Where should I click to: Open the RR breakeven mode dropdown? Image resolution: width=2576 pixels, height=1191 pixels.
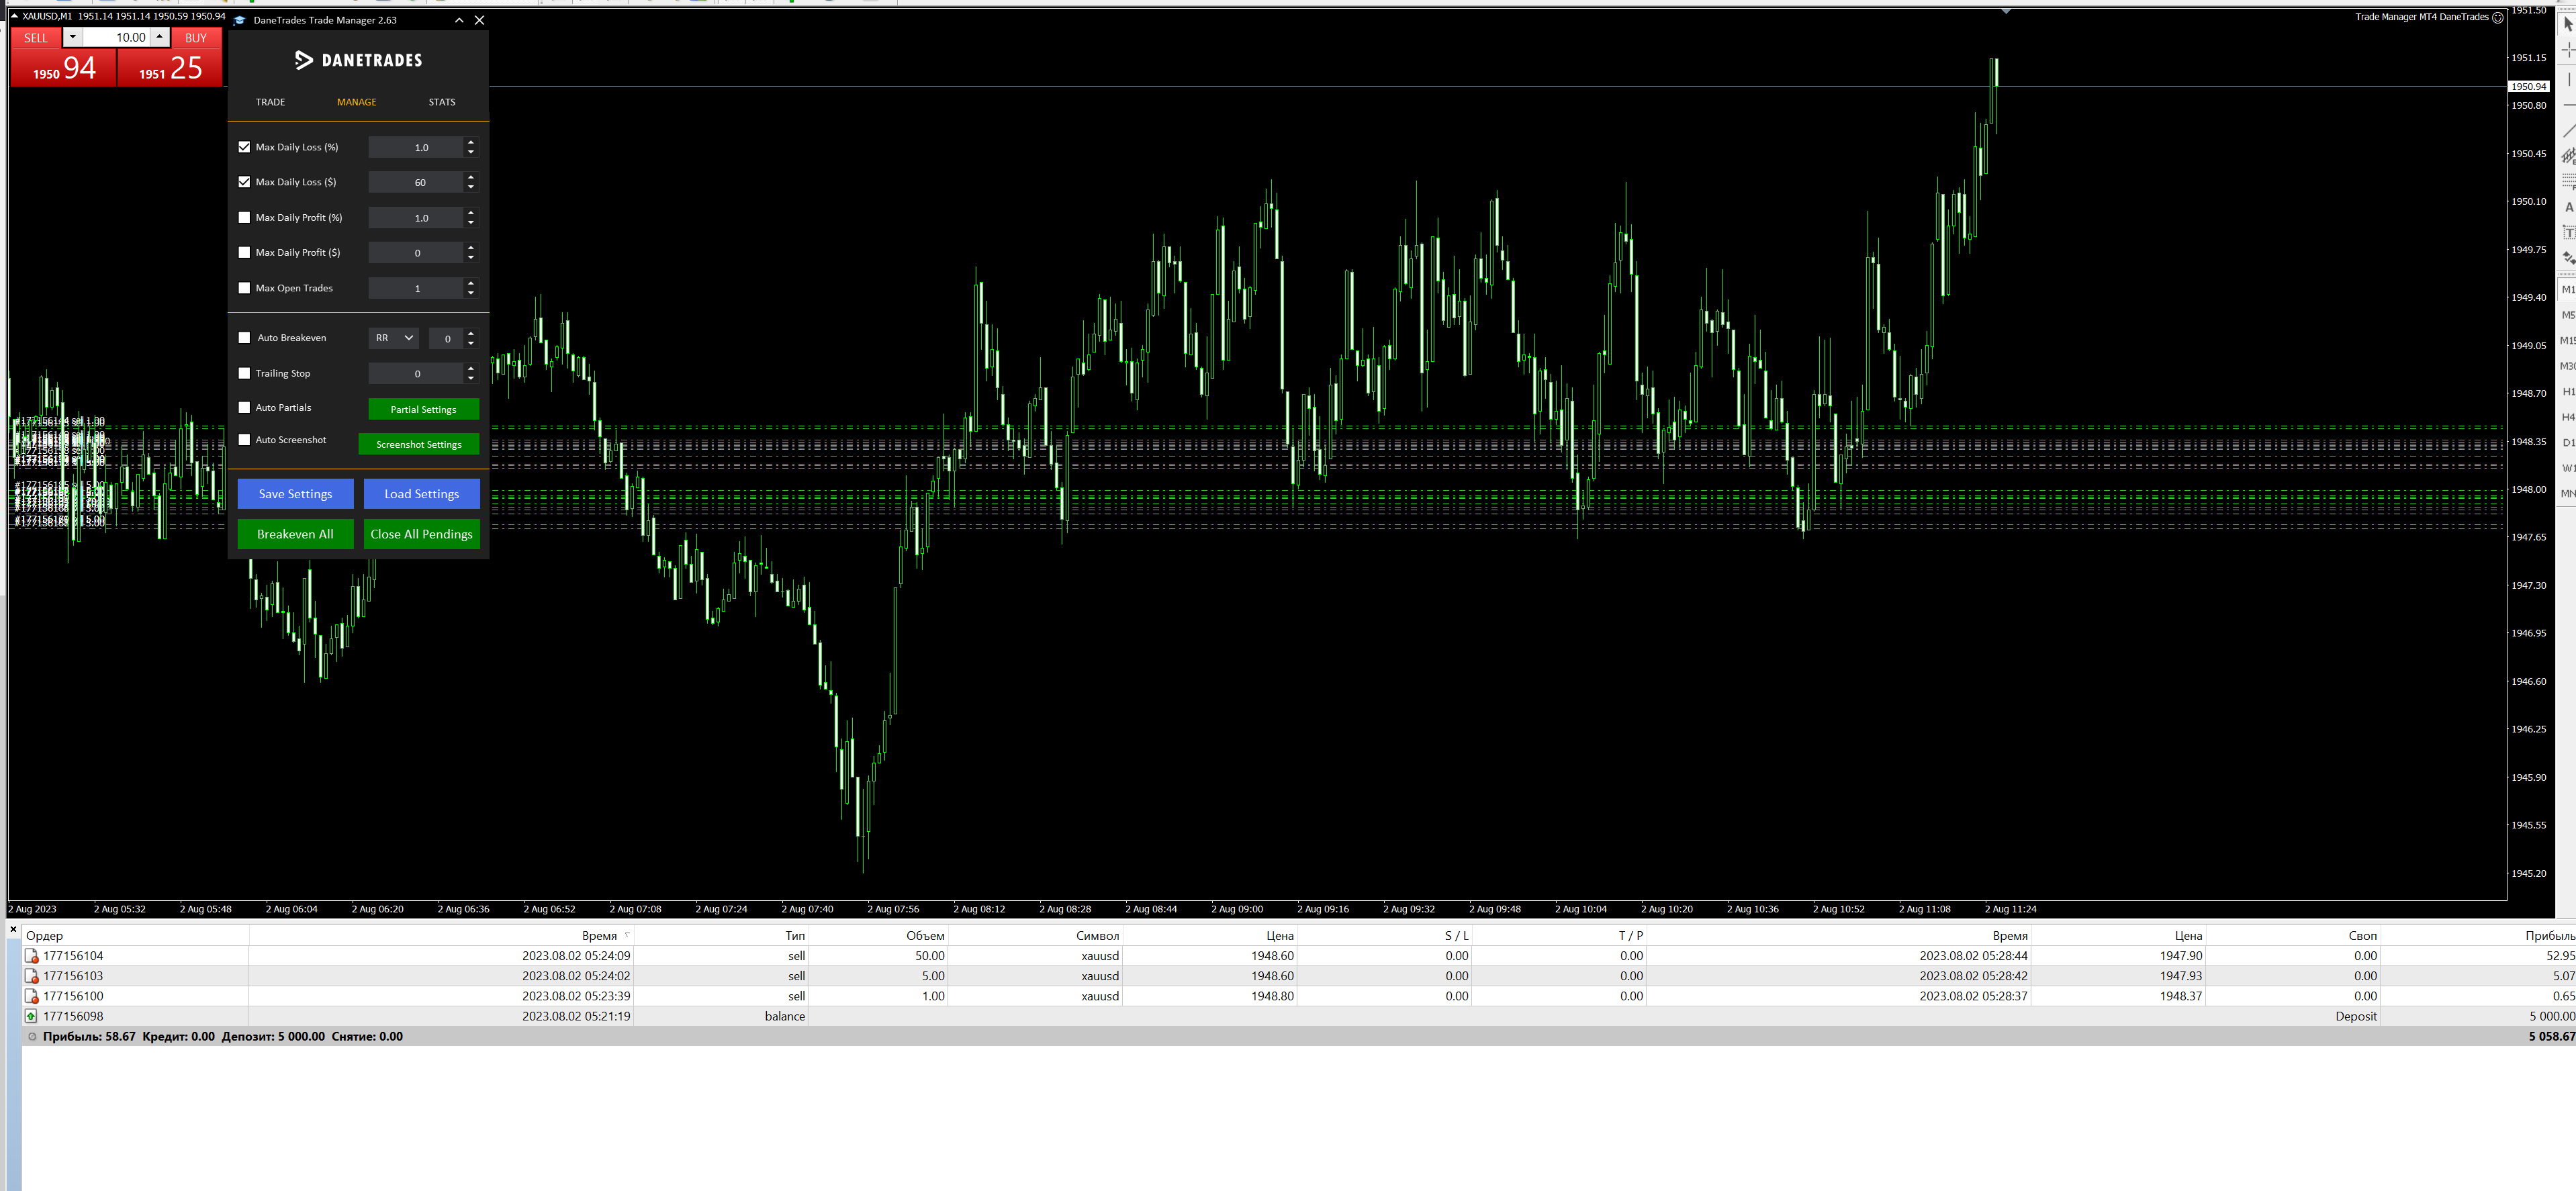(394, 338)
